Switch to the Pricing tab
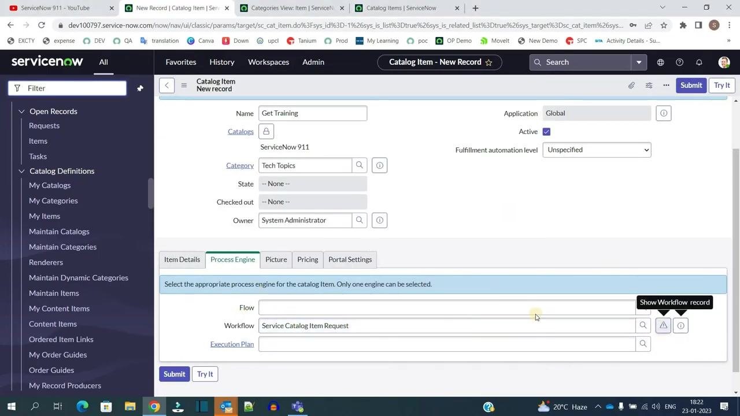This screenshot has height=416, width=740. (308, 259)
